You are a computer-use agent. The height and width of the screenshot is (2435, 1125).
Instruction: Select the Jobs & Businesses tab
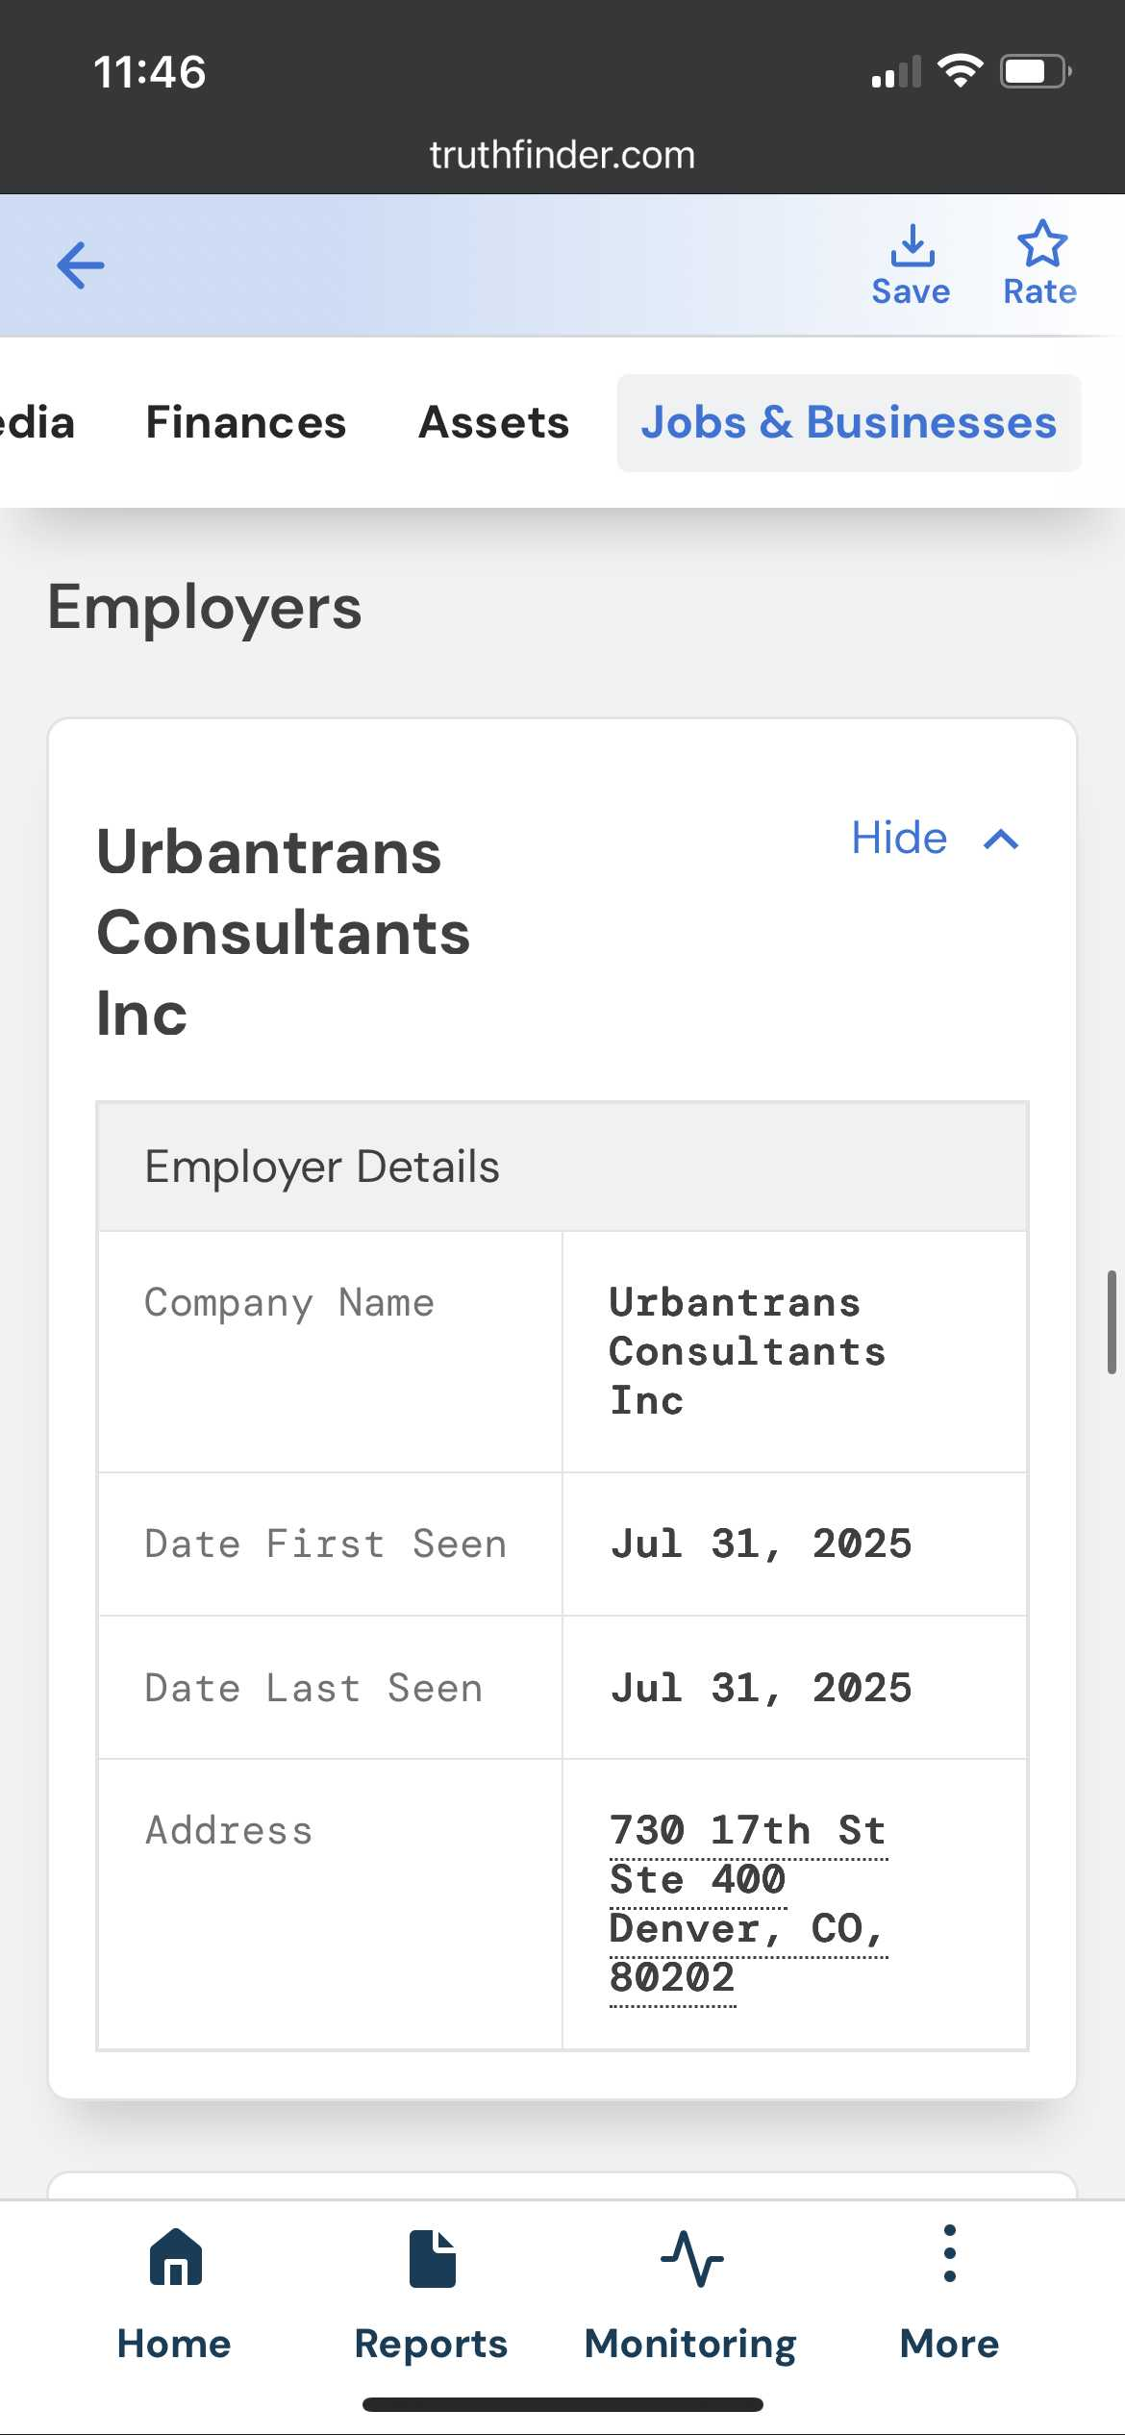[849, 423]
